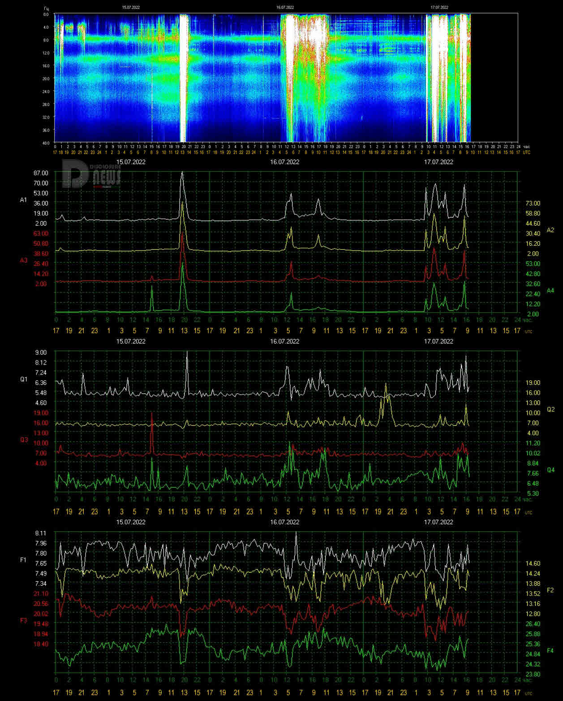Click the "8.0" frequency label on the spectrogram axis
The height and width of the screenshot is (701, 563).
(46, 40)
